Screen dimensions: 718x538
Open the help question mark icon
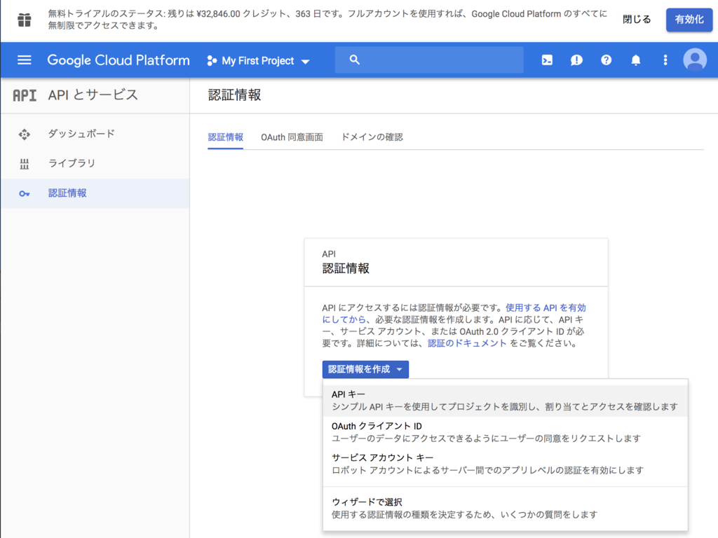pos(607,60)
